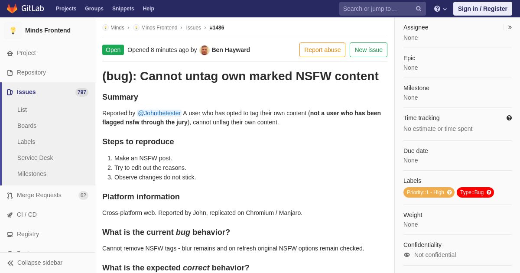
Task: Click the 62 merge requests badge
Action: click(x=83, y=195)
